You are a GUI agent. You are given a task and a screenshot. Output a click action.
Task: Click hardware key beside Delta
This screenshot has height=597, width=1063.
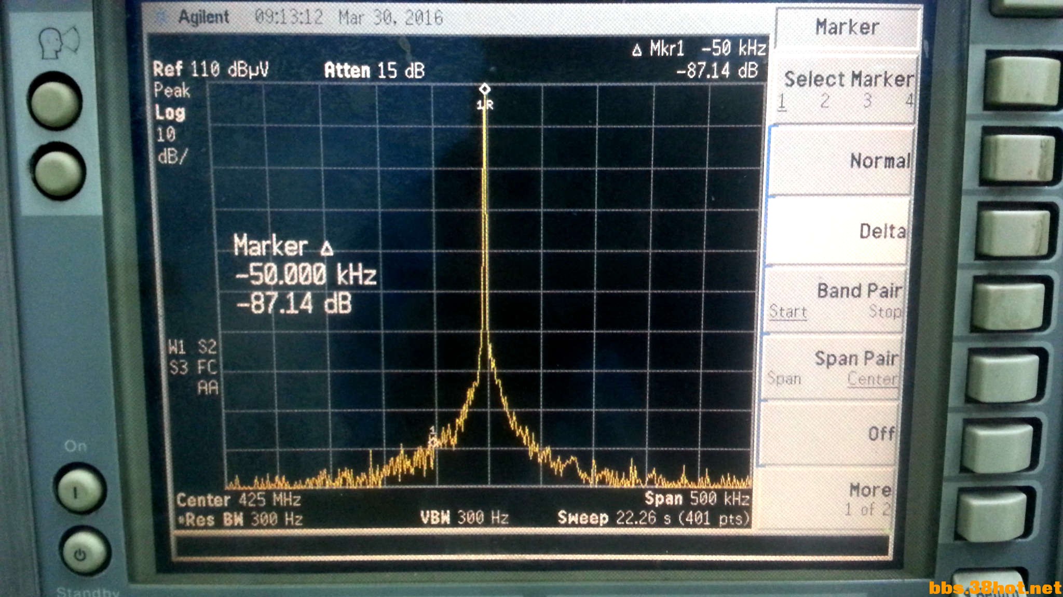click(1014, 232)
